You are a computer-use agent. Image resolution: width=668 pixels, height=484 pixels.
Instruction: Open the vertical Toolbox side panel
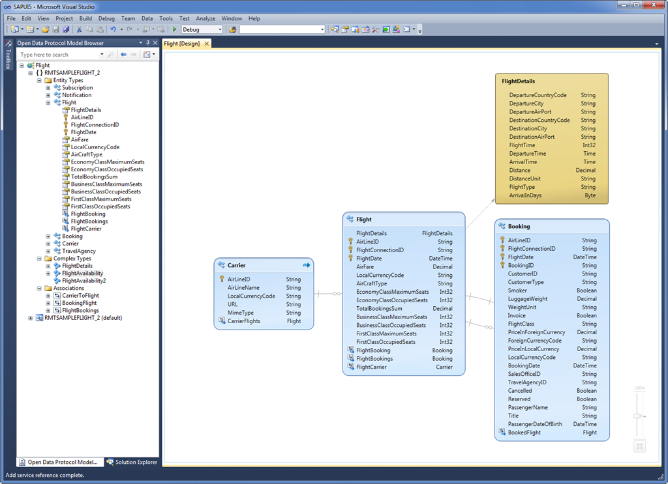coord(8,55)
